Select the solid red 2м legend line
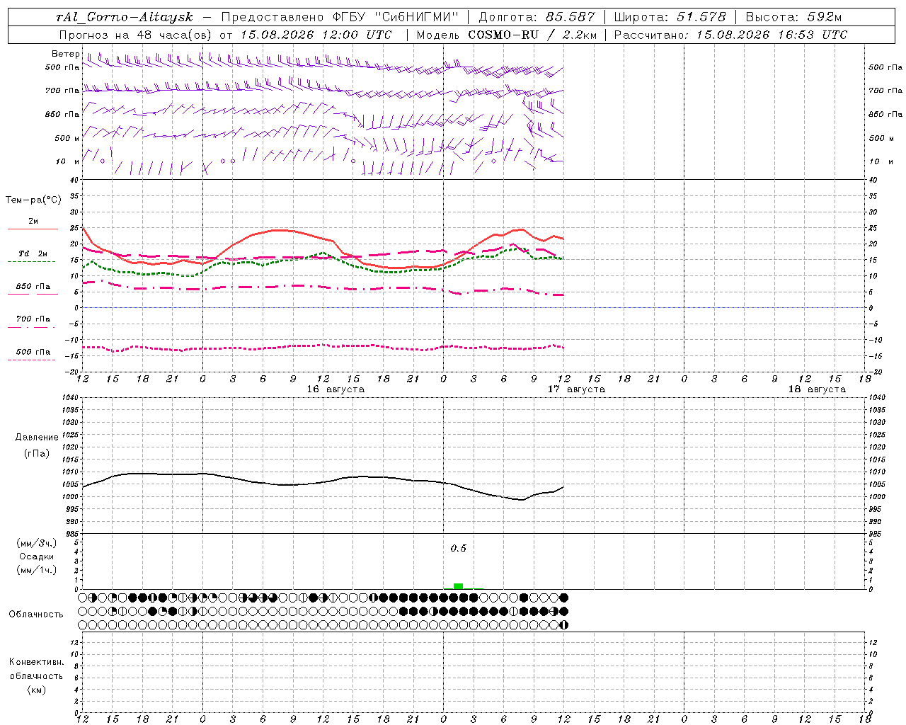 point(33,229)
